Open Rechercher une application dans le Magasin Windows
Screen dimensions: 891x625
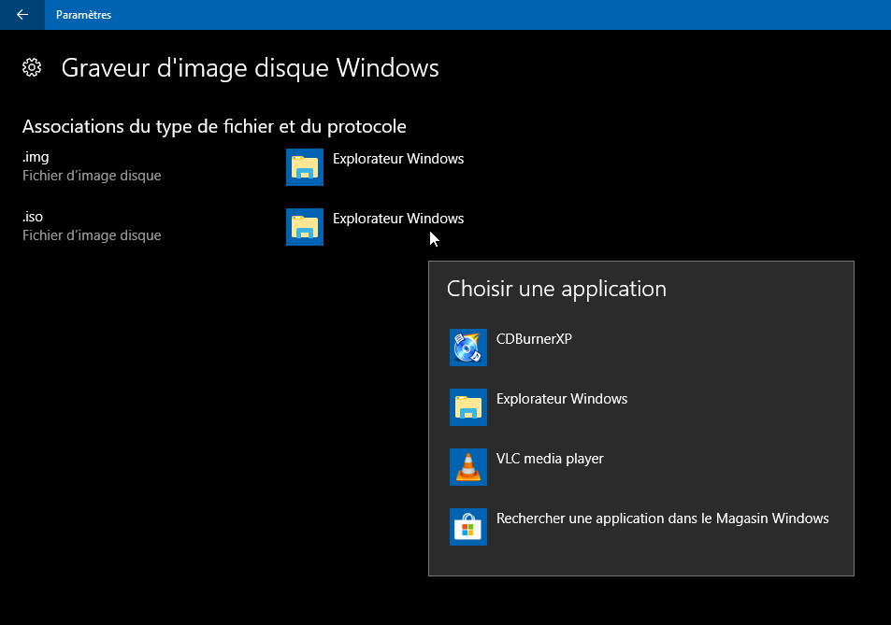click(662, 518)
